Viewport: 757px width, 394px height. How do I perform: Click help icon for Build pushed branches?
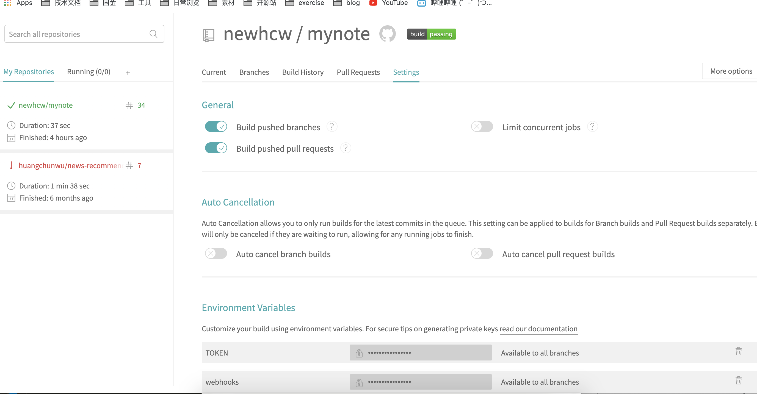[x=331, y=127]
